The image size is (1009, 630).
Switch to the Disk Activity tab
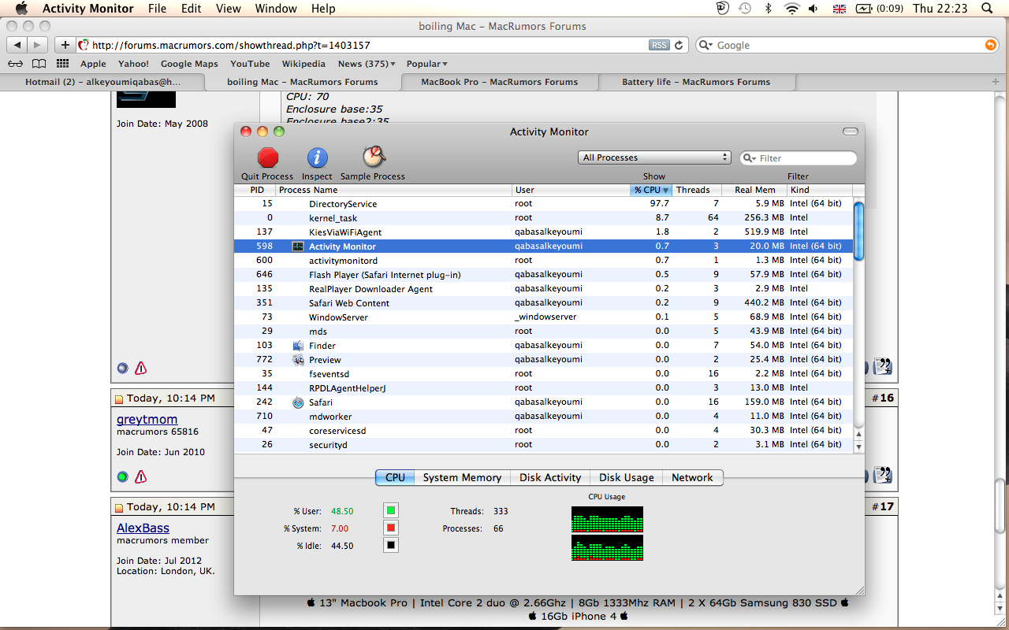550,477
